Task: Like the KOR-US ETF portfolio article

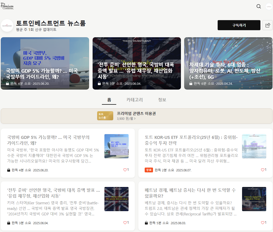Action: coord(263,170)
